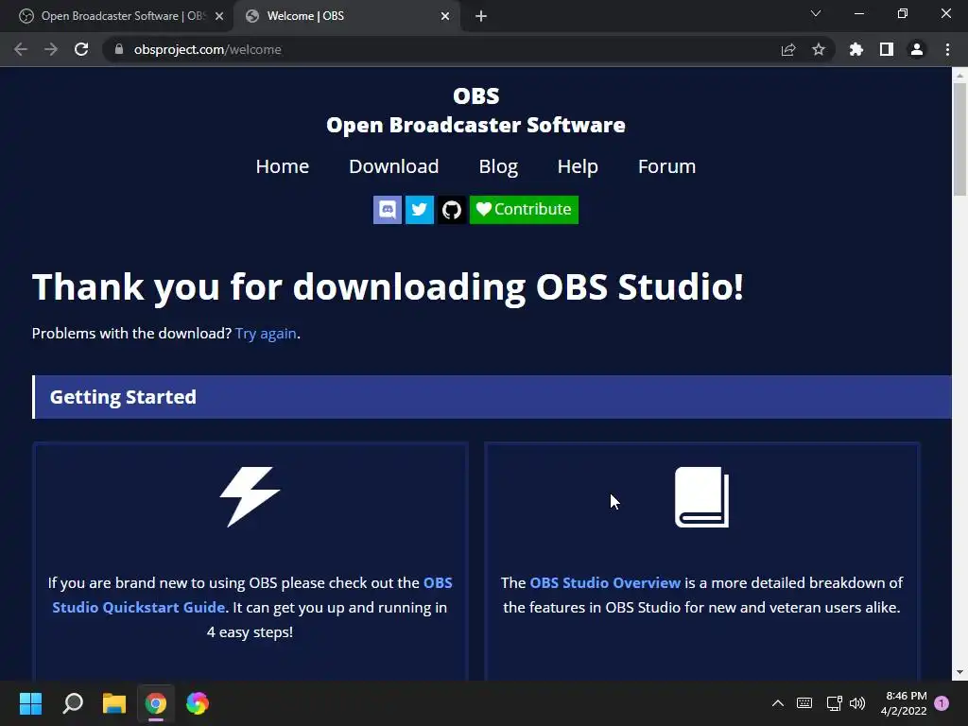
Task: Share this page via share icon
Action: coord(788,49)
